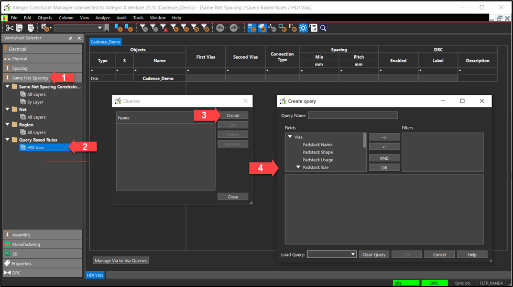
Task: Click the AND operator button
Action: tap(384, 158)
